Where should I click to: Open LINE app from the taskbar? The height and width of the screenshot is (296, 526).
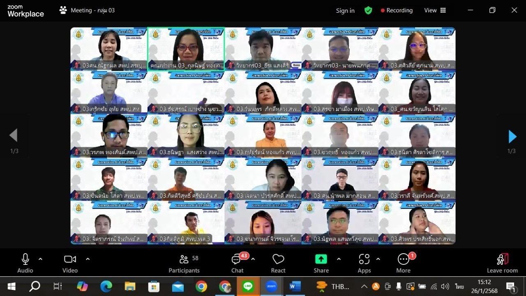coord(248,286)
